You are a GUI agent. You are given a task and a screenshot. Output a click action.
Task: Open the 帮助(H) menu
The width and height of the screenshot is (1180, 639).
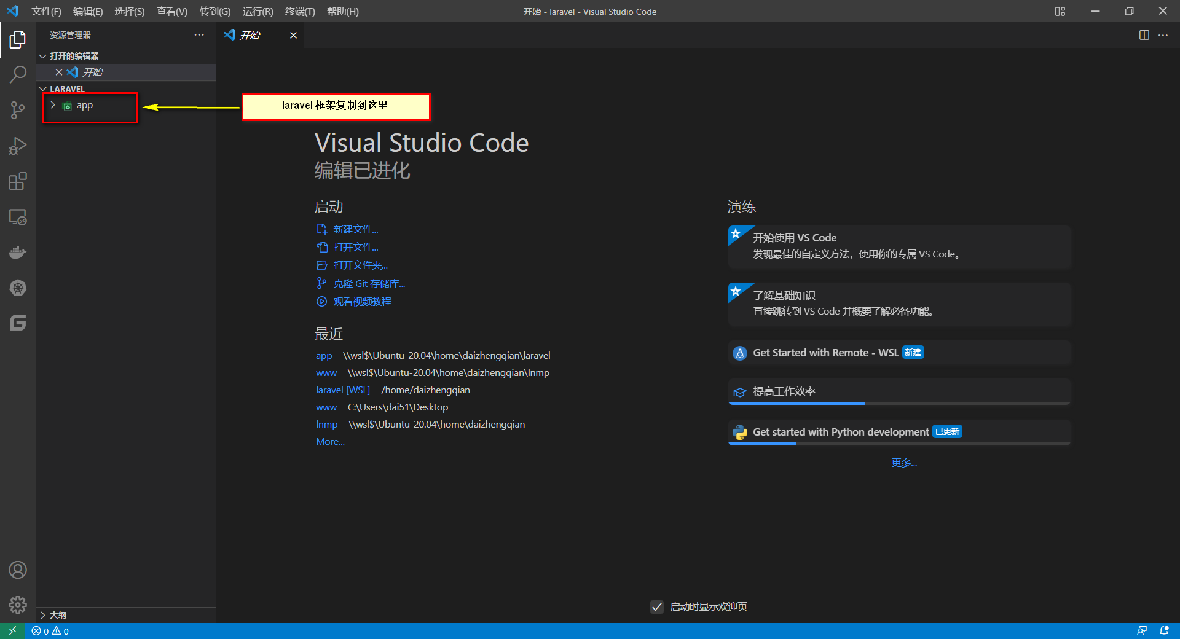[343, 12]
